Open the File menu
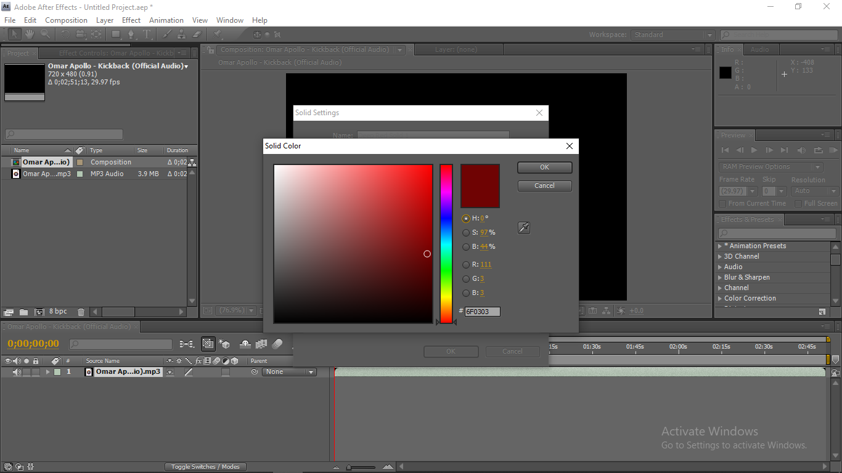The height and width of the screenshot is (473, 842). tap(10, 20)
